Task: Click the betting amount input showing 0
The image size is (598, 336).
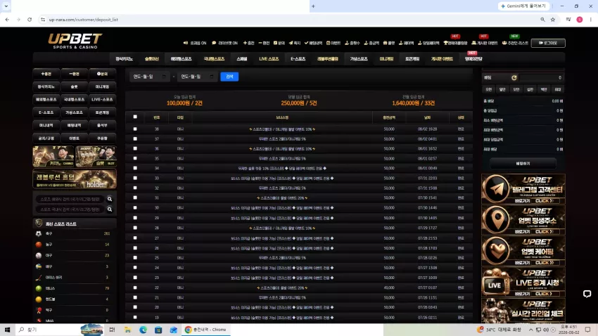Action: 541,78
